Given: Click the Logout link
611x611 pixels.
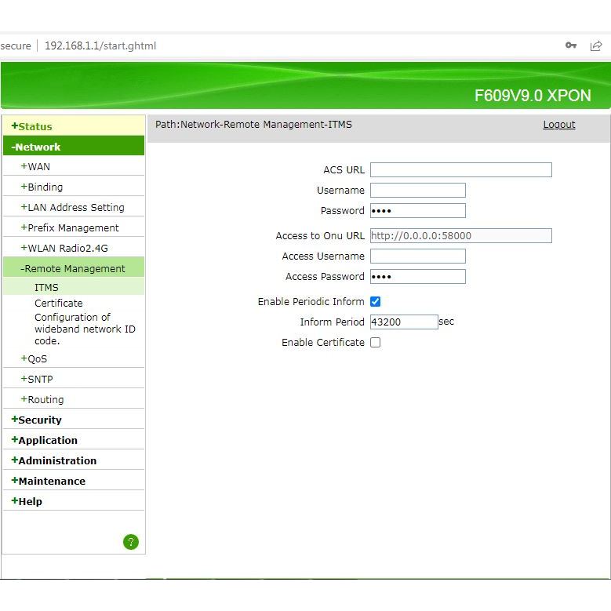Looking at the screenshot, I should coord(558,125).
